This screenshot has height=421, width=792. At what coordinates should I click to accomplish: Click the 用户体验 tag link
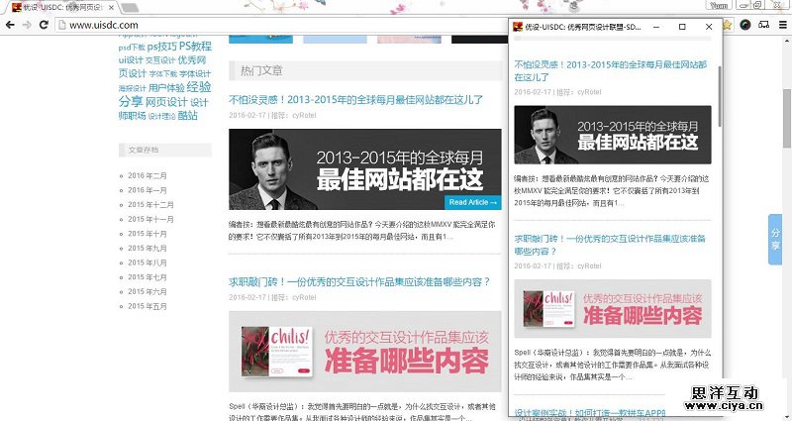pos(165,87)
